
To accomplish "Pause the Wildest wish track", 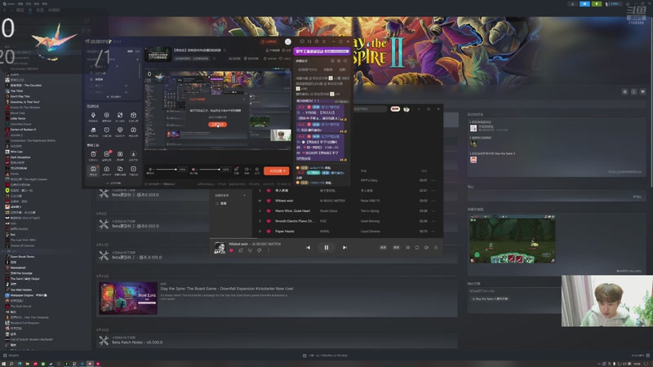I will [x=326, y=247].
